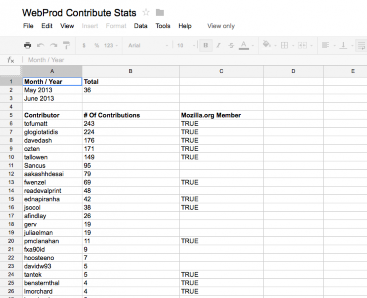Select the Paint format roller icon
This screenshot has height=298, width=367.
pos(67,45)
